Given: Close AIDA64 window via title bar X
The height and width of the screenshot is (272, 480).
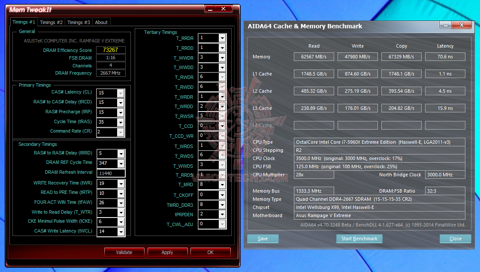Looking at the screenshot, I should click(x=462, y=25).
